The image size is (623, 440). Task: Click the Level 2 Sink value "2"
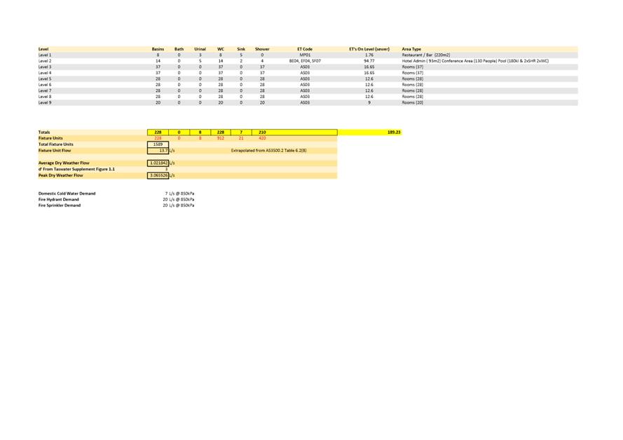click(241, 61)
